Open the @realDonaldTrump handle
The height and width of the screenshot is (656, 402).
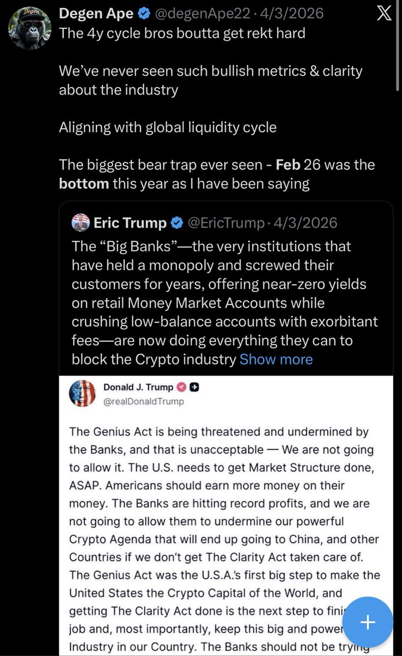143,401
